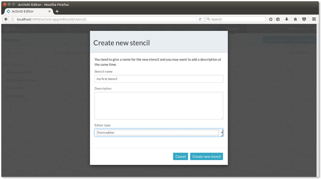
Task: Open a new tab with plus button
Action: pyautogui.click(x=57, y=12)
